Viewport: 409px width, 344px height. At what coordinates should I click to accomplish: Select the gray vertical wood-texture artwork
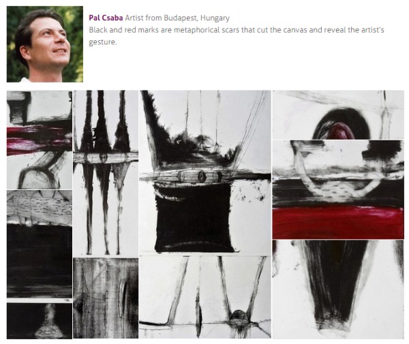(x=106, y=298)
